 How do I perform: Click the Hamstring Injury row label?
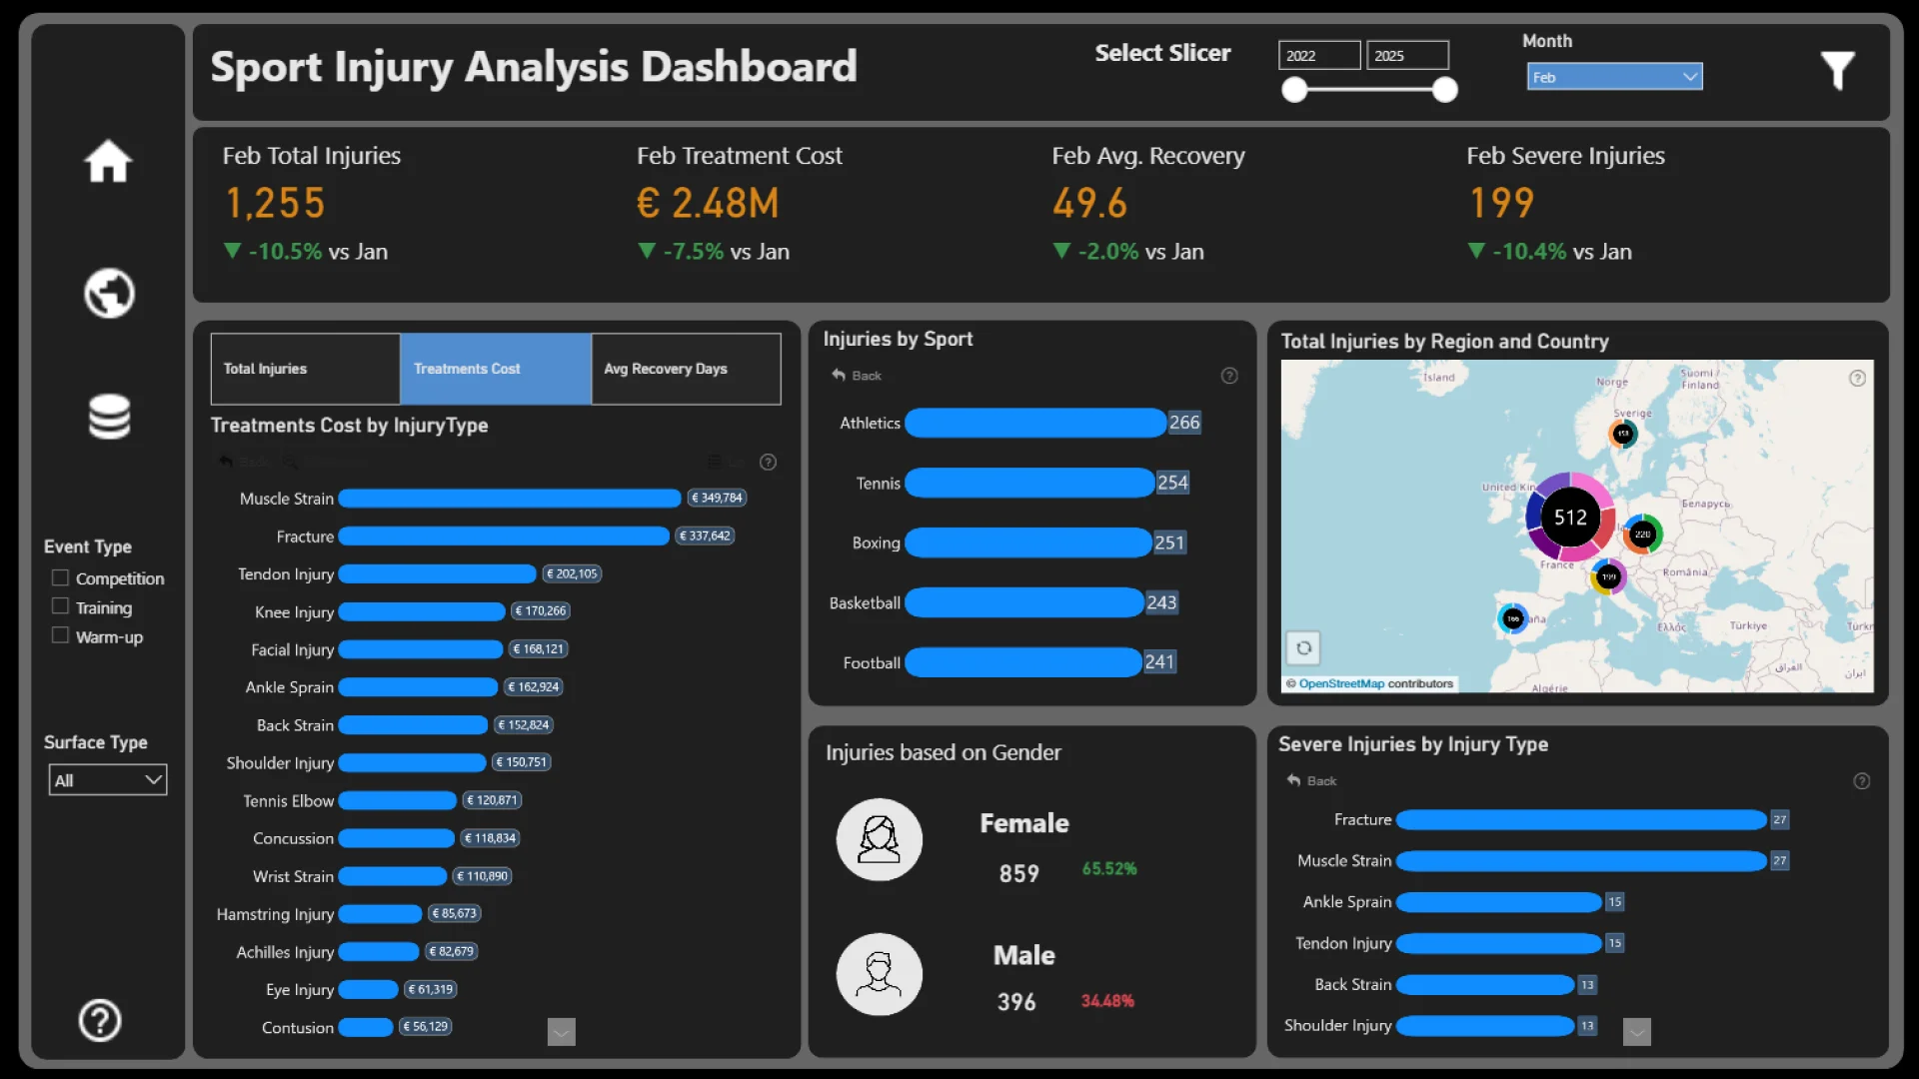275,914
